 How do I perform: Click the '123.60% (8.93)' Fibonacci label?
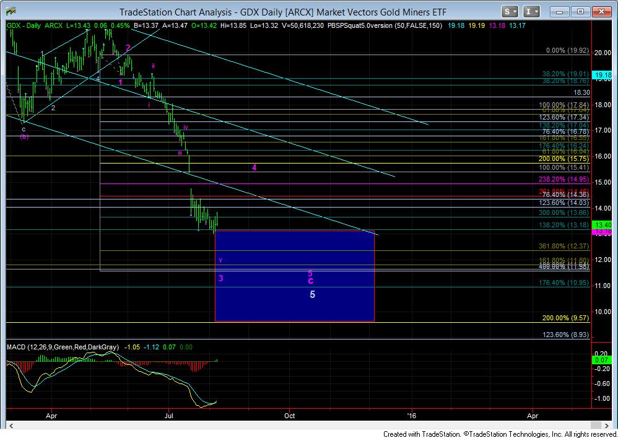(565, 335)
